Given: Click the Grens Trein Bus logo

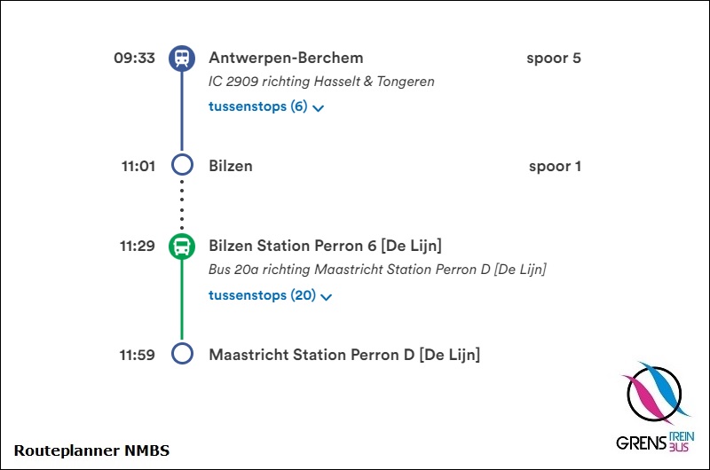Looking at the screenshot, I should point(656,407).
